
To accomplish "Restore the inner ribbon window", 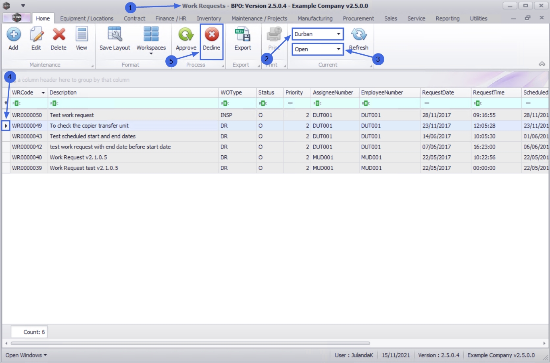I will (x=527, y=18).
